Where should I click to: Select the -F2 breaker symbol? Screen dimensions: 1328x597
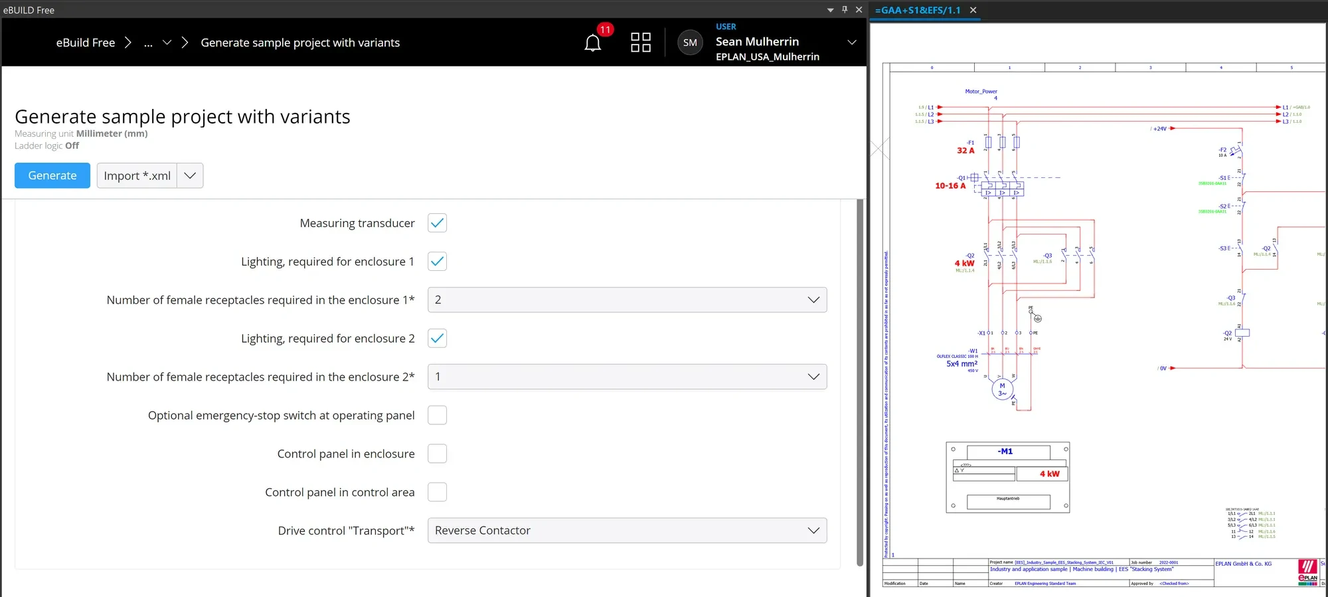[1235, 151]
